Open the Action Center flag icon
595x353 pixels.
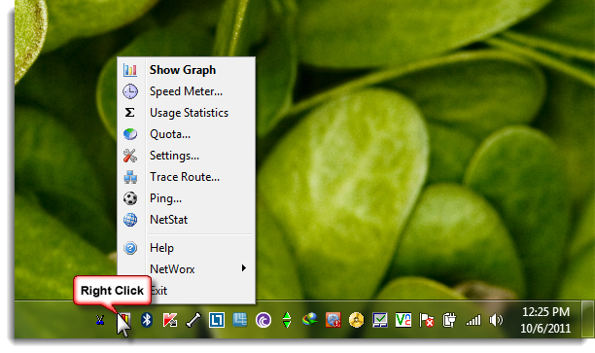427,320
